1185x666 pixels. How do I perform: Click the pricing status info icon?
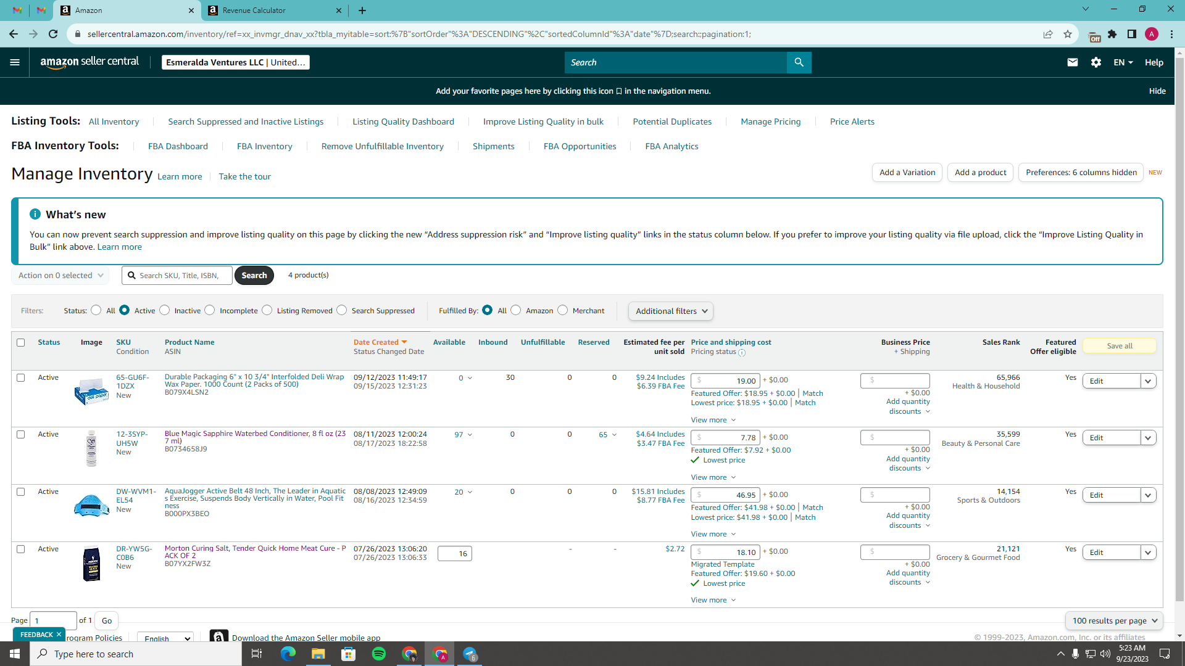(742, 353)
